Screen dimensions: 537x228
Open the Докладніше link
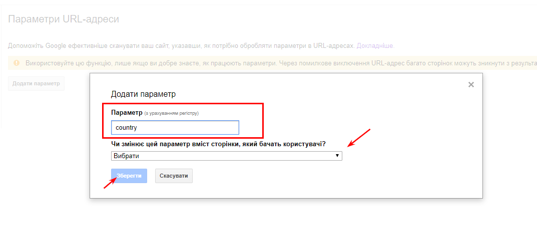[375, 45]
